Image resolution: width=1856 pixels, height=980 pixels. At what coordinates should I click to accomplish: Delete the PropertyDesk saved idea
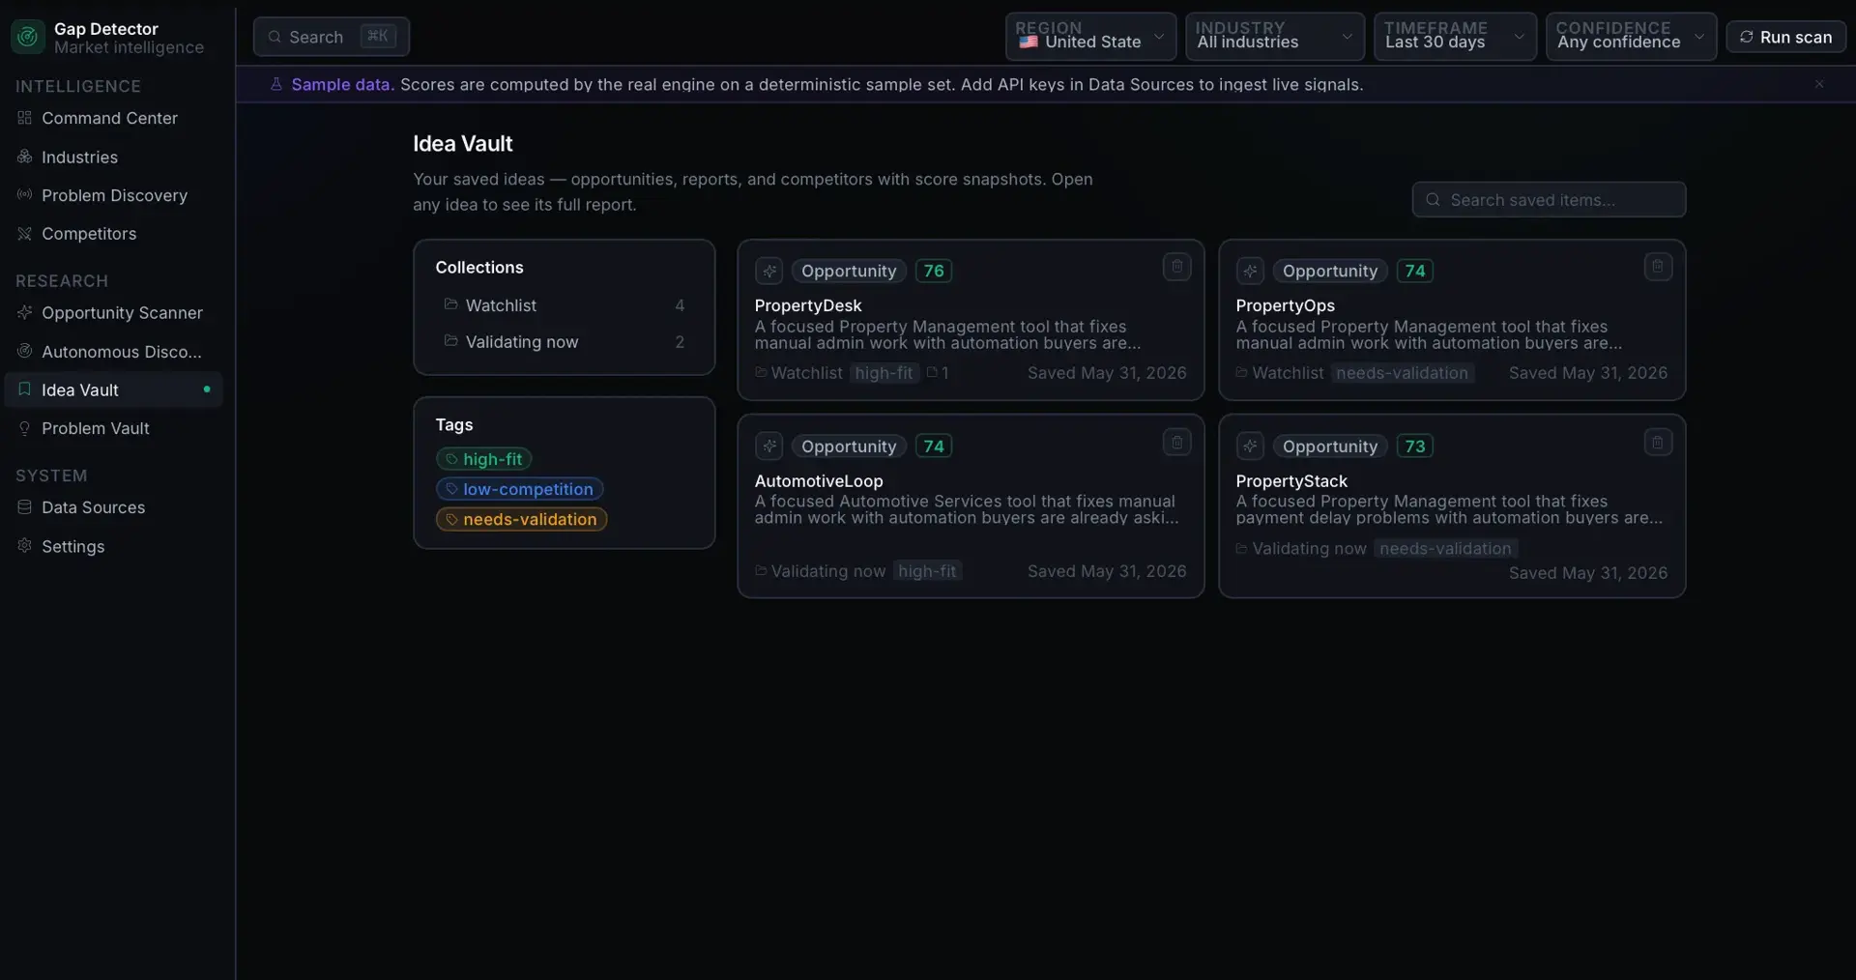pos(1176,267)
